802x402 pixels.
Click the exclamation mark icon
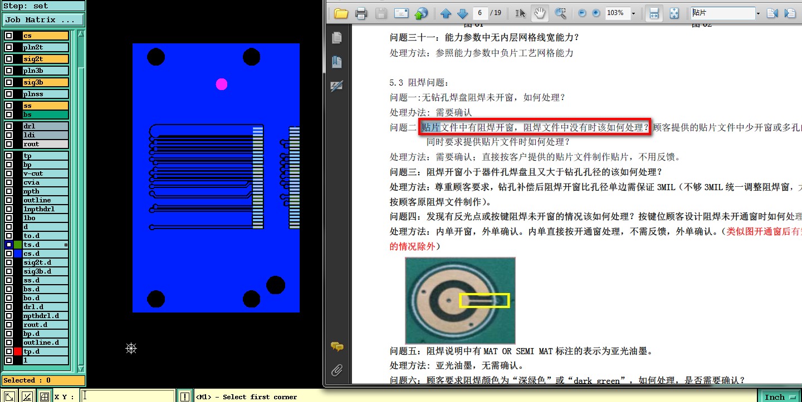pos(185,396)
